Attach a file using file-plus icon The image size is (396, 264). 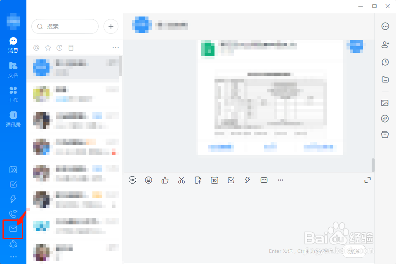[198, 180]
